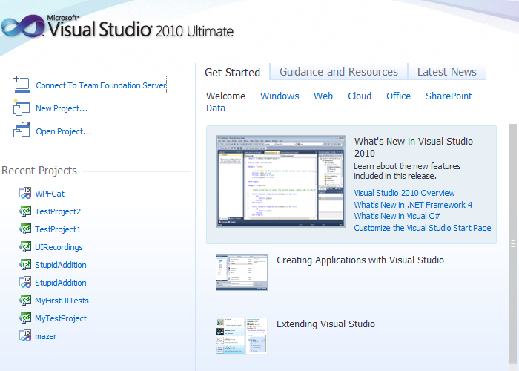Switch to Guidance and Resources tab
Screen dimensions: 519x371
point(339,72)
